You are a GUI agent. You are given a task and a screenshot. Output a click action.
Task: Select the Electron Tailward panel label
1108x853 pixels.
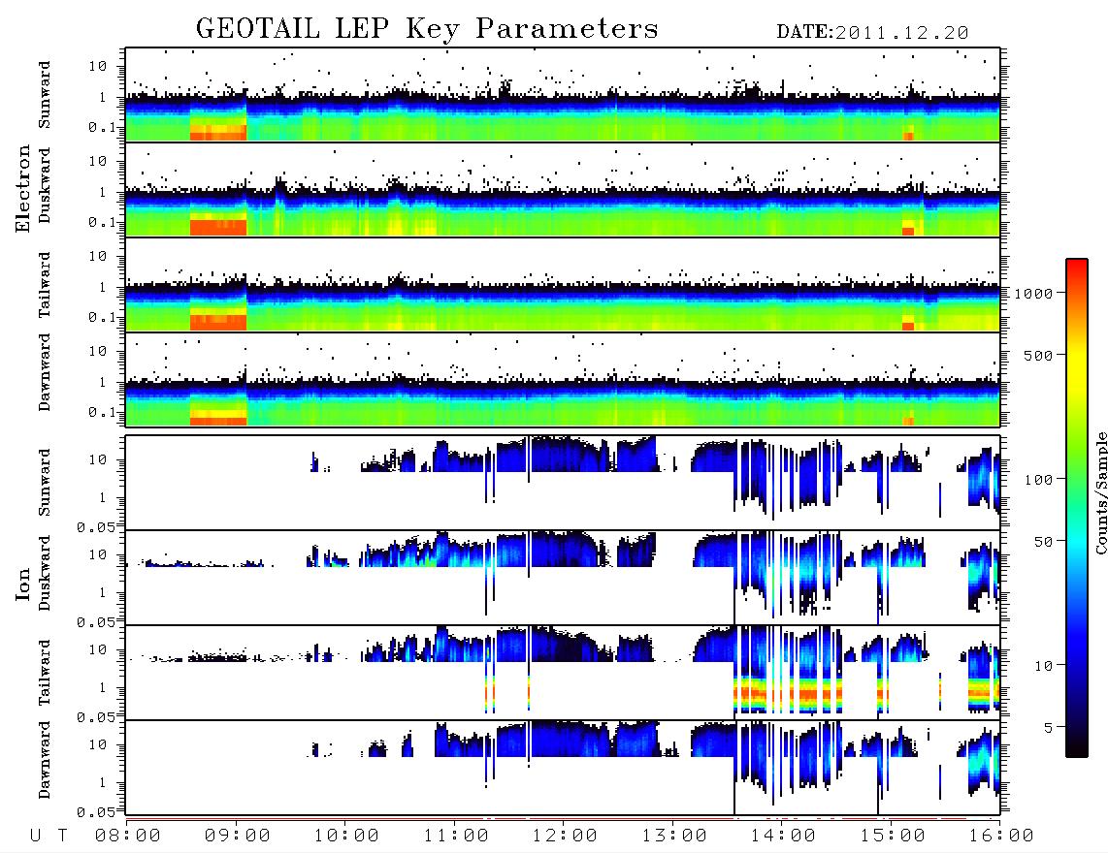45,285
